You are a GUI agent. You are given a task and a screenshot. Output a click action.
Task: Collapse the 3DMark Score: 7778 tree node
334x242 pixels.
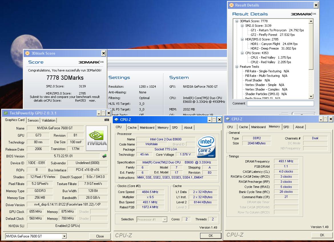237,21
